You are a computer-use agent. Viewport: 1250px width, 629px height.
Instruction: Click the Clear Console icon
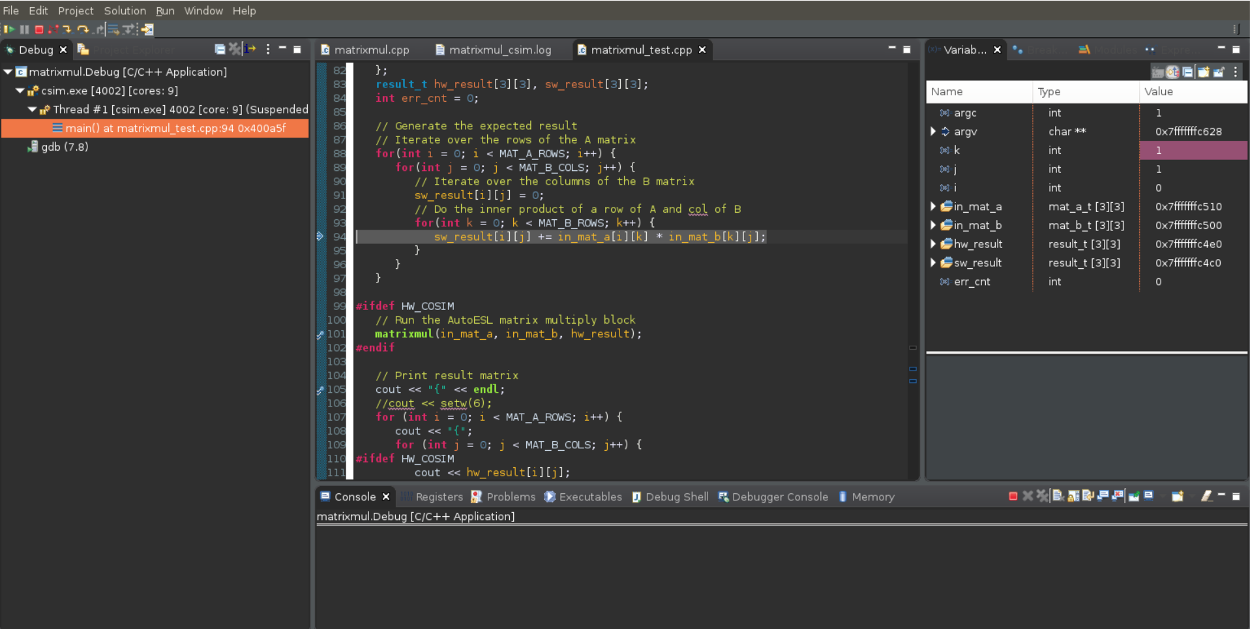1057,497
